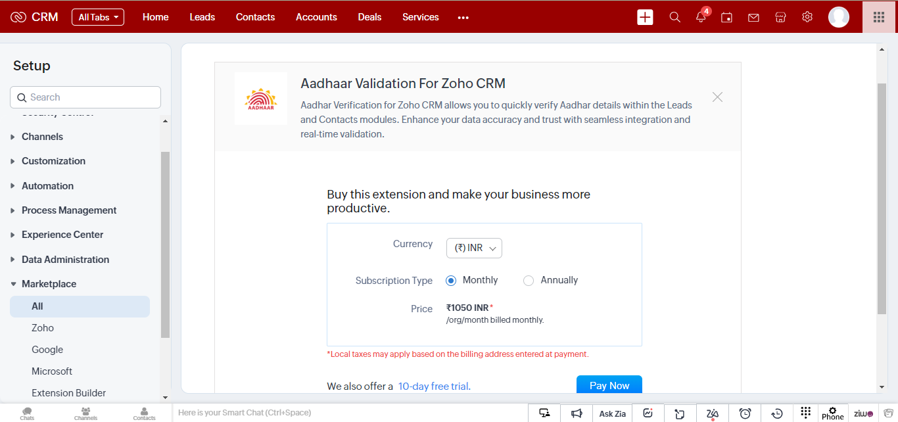
Task: Click the sidebar scrollbar up arrow
Action: [165, 121]
